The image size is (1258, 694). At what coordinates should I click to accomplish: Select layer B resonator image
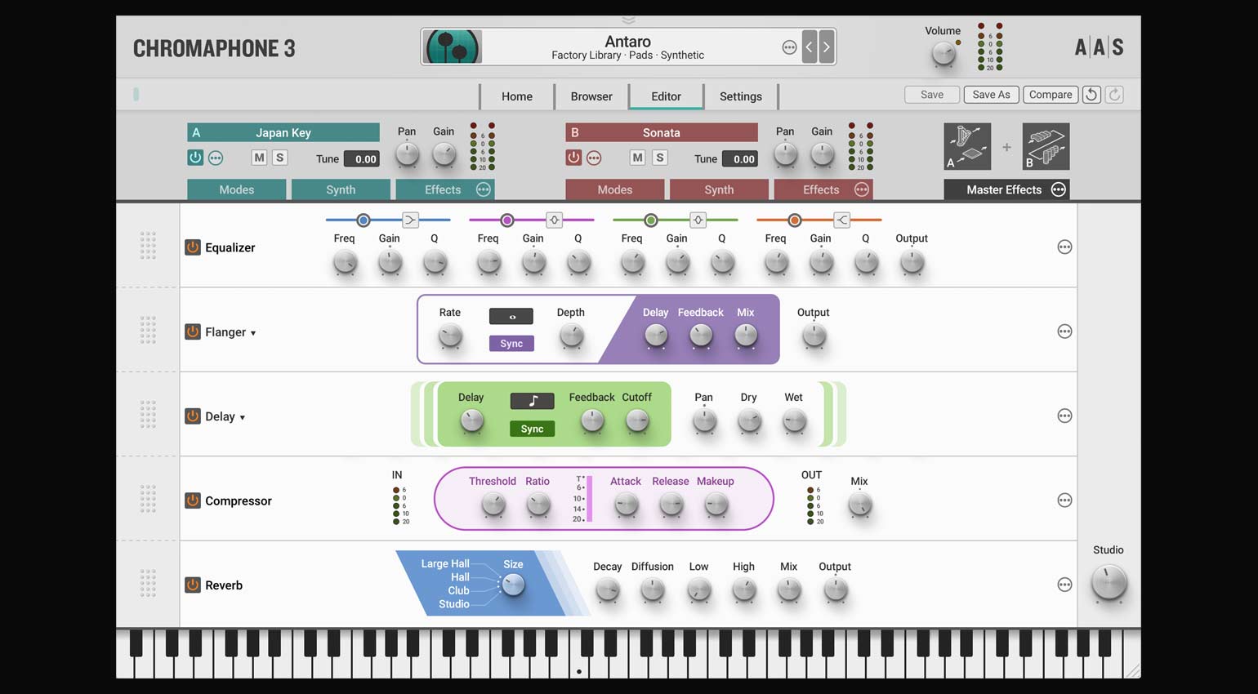point(1046,146)
